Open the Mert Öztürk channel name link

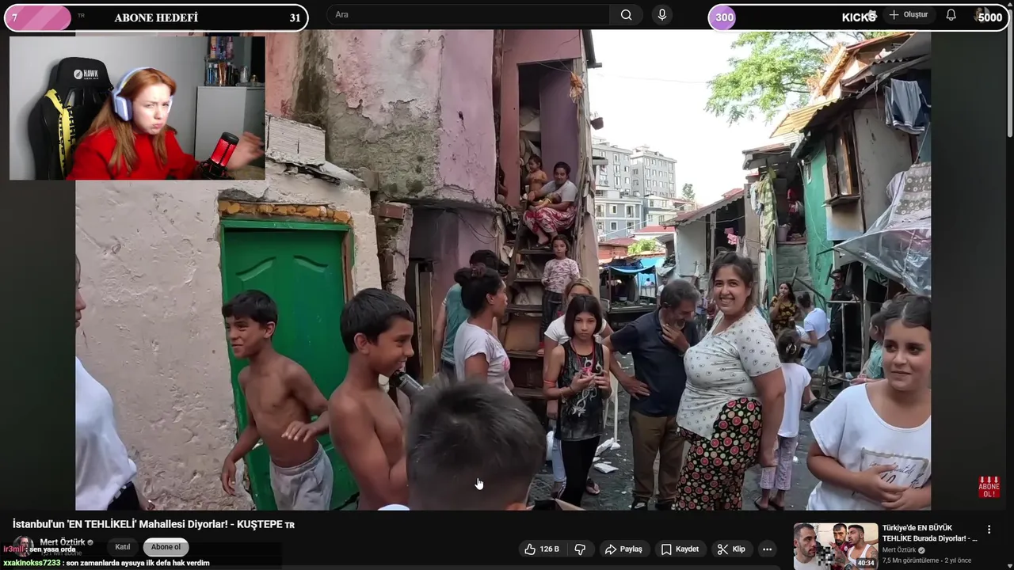pos(62,542)
